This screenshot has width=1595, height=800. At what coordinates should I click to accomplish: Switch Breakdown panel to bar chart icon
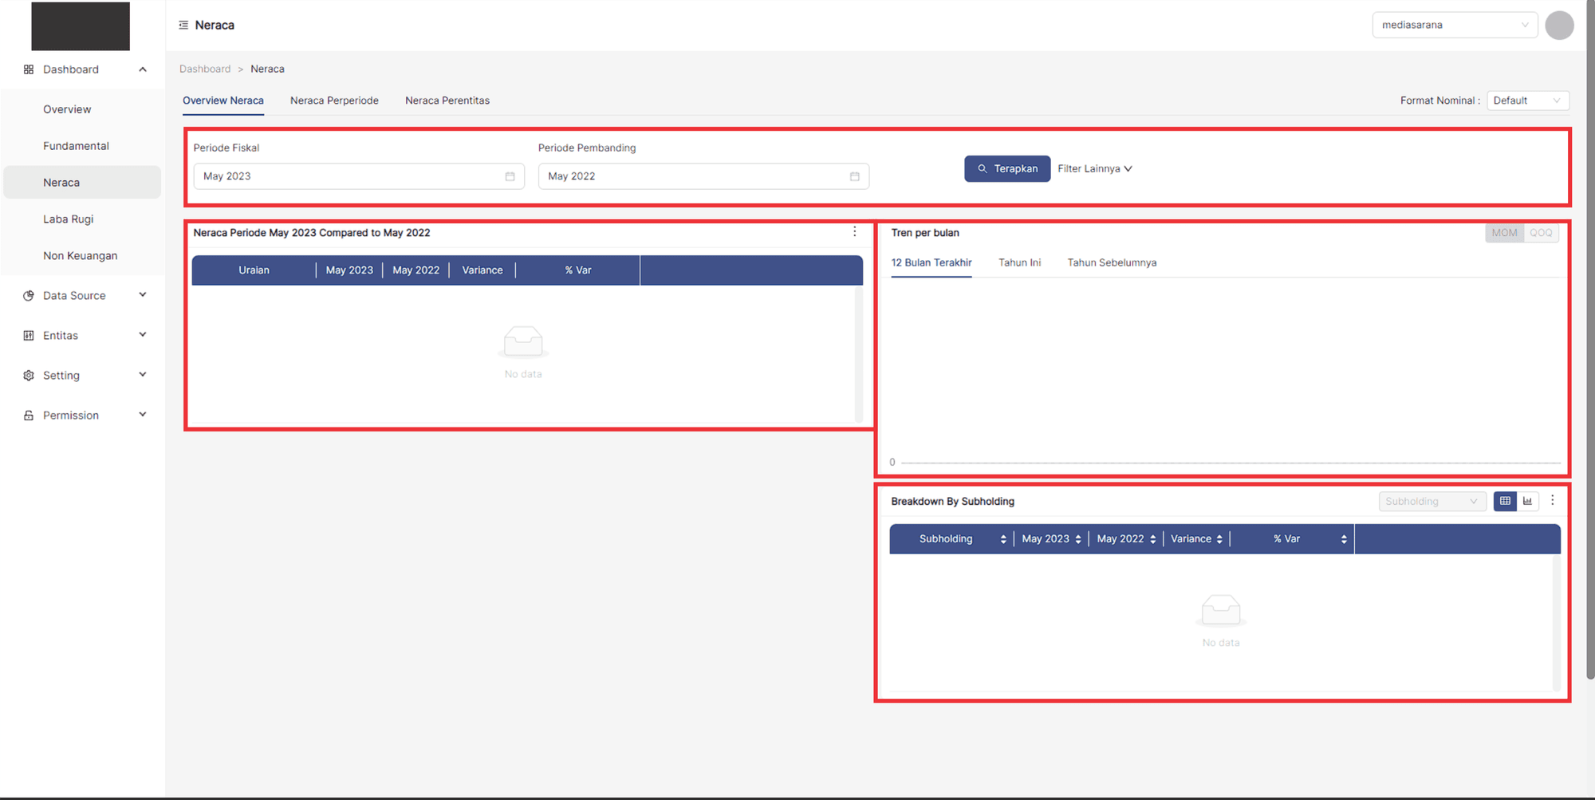1527,501
